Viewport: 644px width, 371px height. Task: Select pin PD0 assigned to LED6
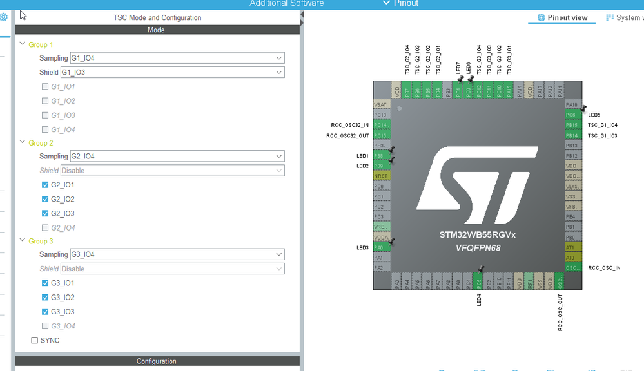tap(468, 90)
